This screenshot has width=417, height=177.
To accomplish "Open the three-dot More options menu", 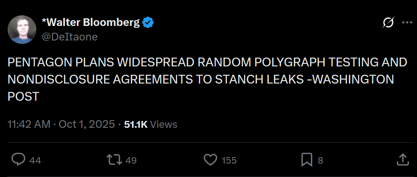I will [406, 23].
